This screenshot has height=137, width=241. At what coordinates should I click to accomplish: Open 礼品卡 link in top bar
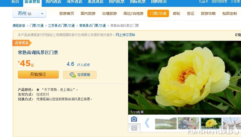[204, 2]
